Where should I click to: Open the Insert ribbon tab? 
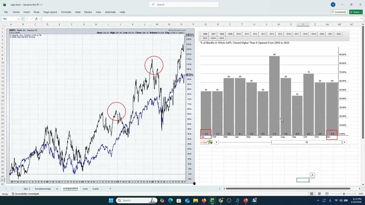click(27, 12)
